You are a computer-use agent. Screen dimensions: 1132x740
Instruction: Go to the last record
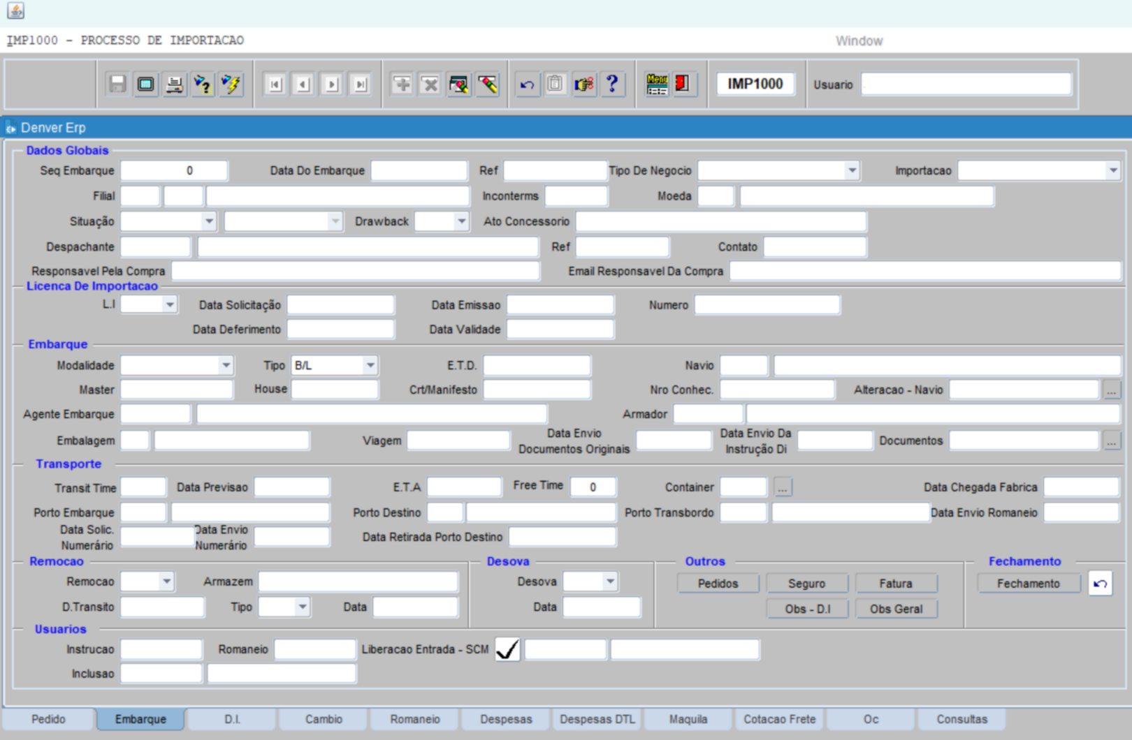[360, 84]
